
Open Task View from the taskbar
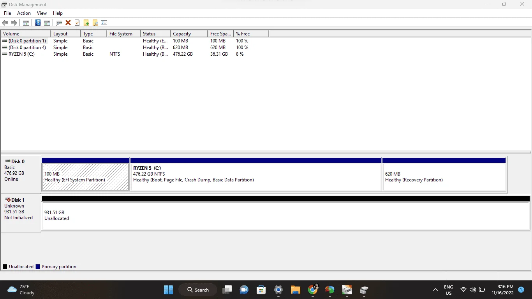[227, 290]
